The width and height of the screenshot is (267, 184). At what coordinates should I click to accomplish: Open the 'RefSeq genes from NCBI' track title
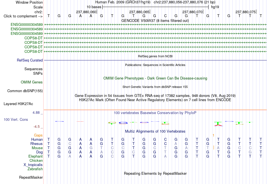pyautogui.click(x=155, y=56)
